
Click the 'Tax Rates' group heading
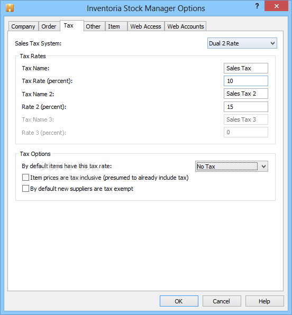click(x=33, y=56)
